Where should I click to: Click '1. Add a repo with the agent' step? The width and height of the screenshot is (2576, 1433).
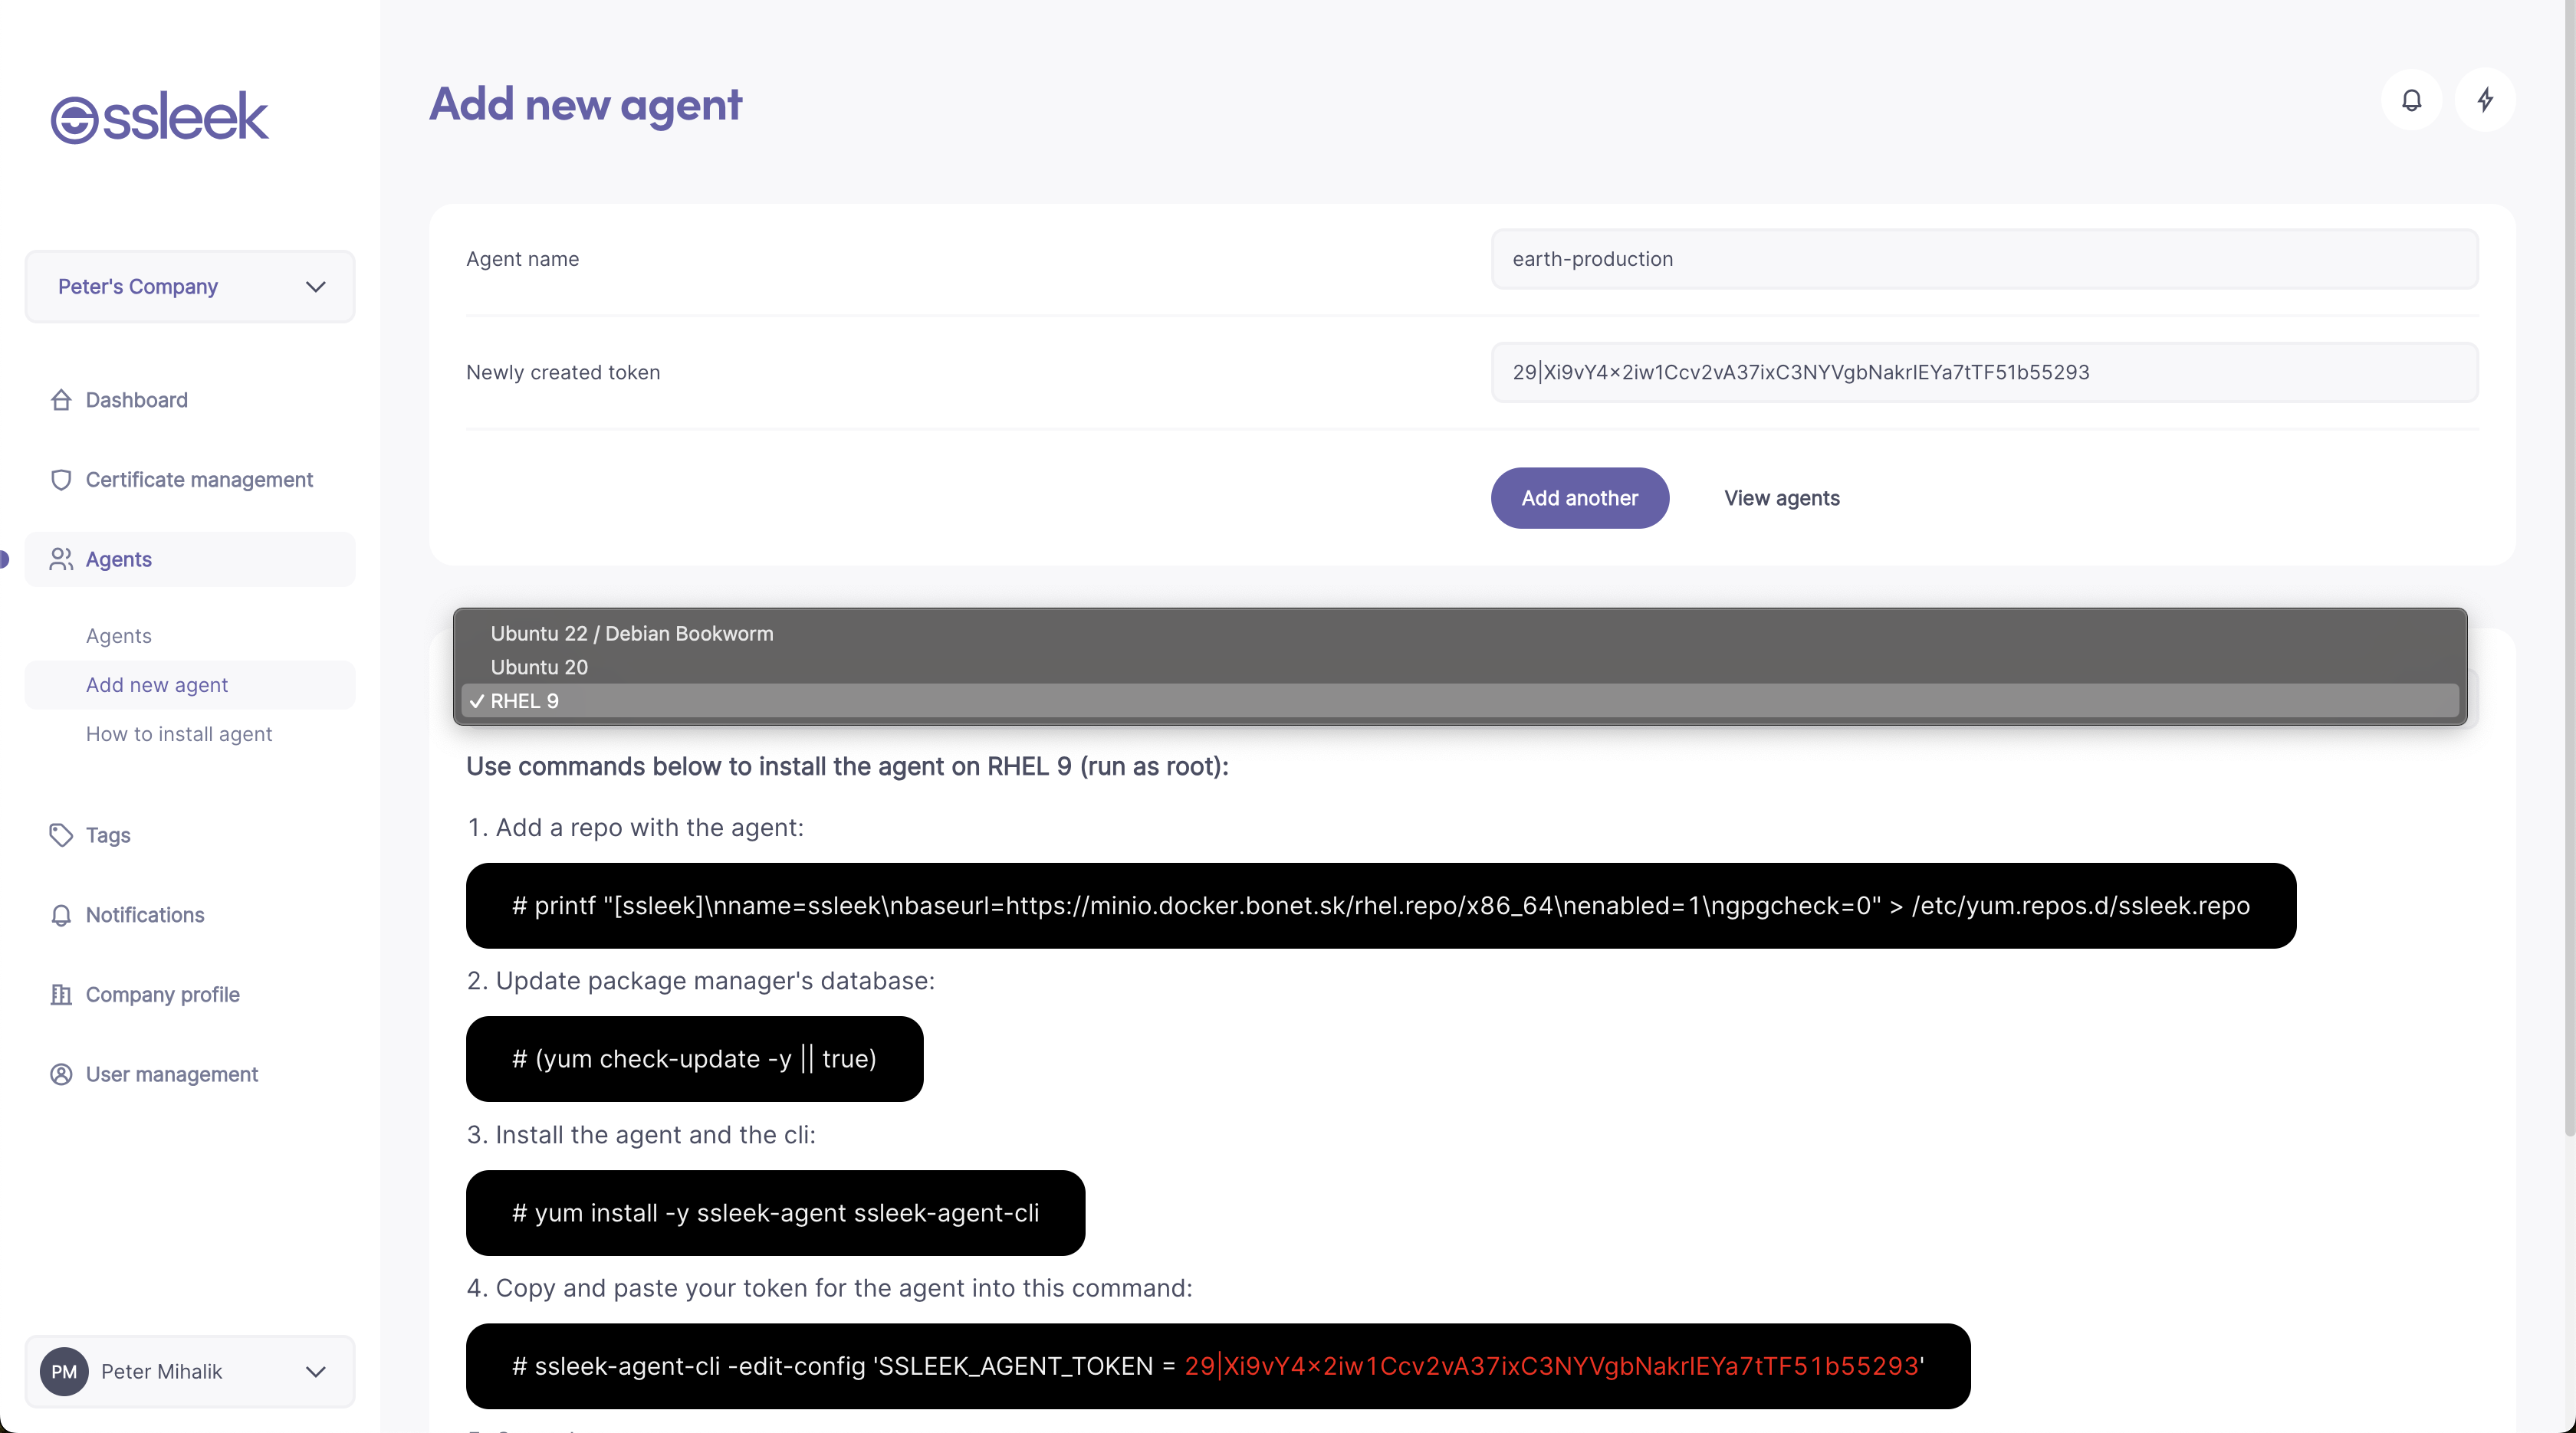pyautogui.click(x=635, y=828)
